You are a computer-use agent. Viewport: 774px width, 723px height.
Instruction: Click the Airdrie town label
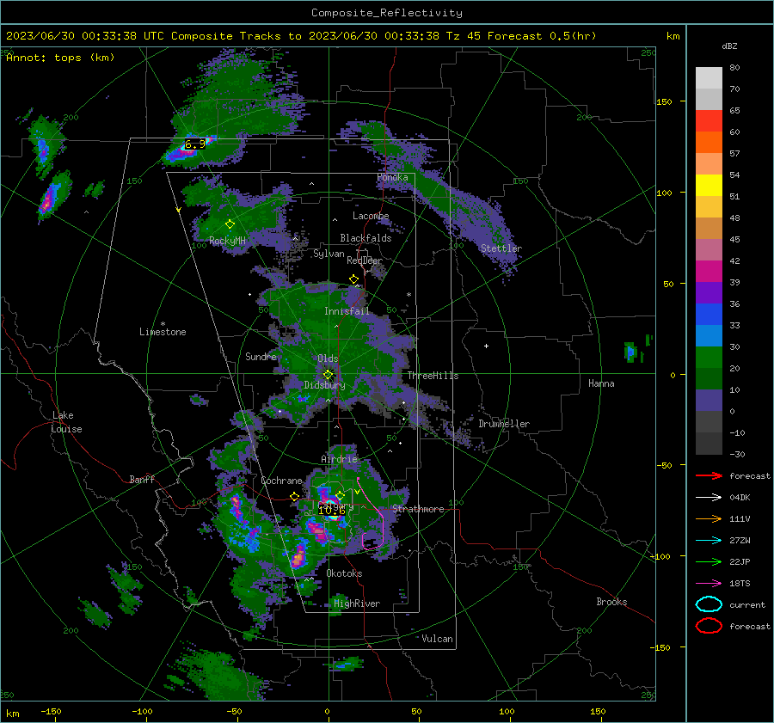pos(339,459)
